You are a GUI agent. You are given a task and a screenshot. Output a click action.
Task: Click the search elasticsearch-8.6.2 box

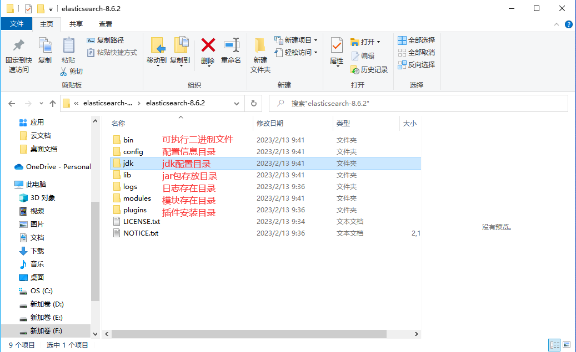(x=418, y=104)
